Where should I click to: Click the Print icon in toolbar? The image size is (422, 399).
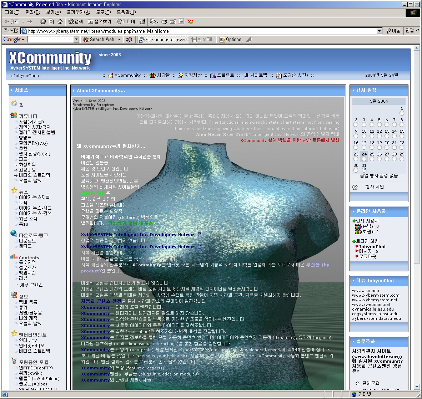pos(164,22)
